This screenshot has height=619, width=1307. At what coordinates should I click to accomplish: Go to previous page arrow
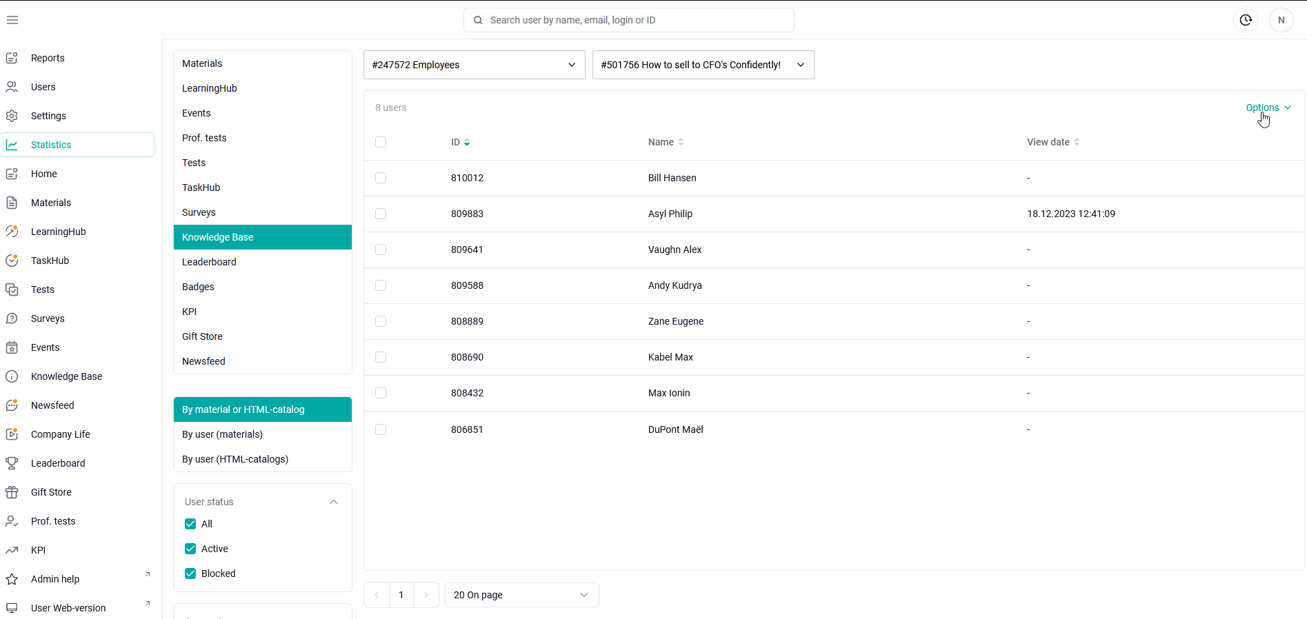[377, 595]
